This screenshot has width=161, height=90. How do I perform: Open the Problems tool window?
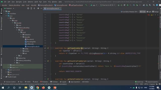[x=44, y=82]
